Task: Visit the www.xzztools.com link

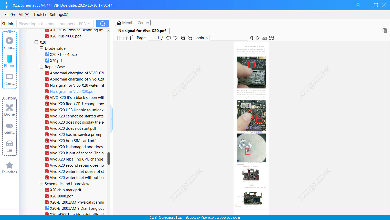Action: 212,217
